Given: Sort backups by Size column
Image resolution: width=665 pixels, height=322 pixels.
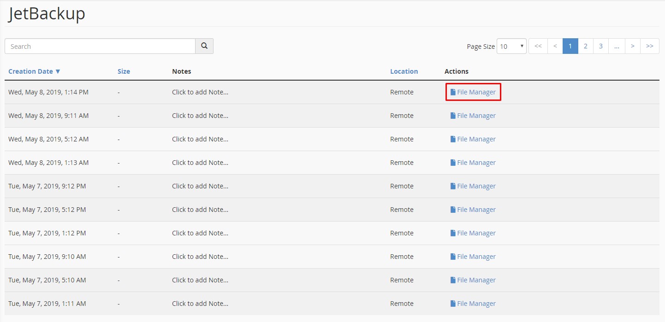Looking at the screenshot, I should pyautogui.click(x=124, y=71).
